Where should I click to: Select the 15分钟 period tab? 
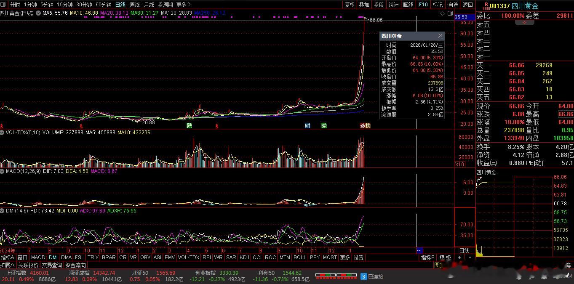tap(64, 5)
